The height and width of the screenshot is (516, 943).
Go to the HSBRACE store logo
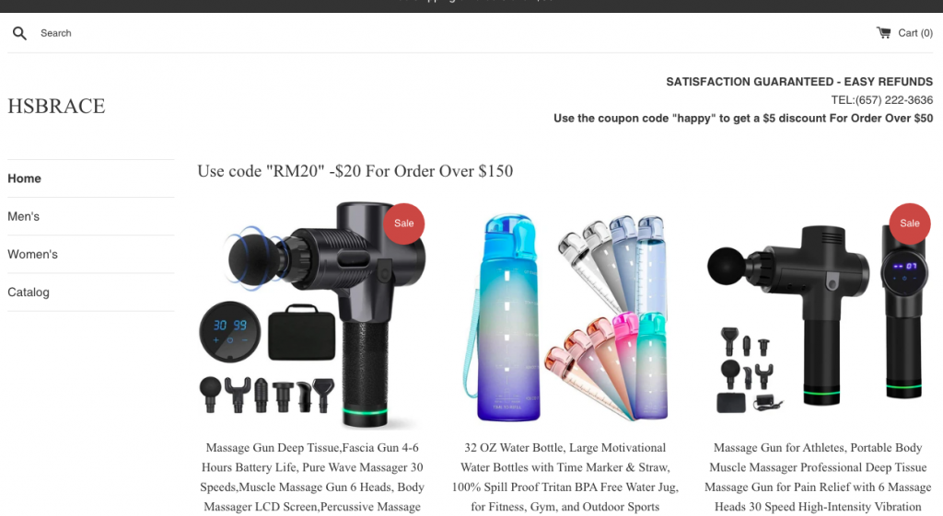(x=56, y=107)
